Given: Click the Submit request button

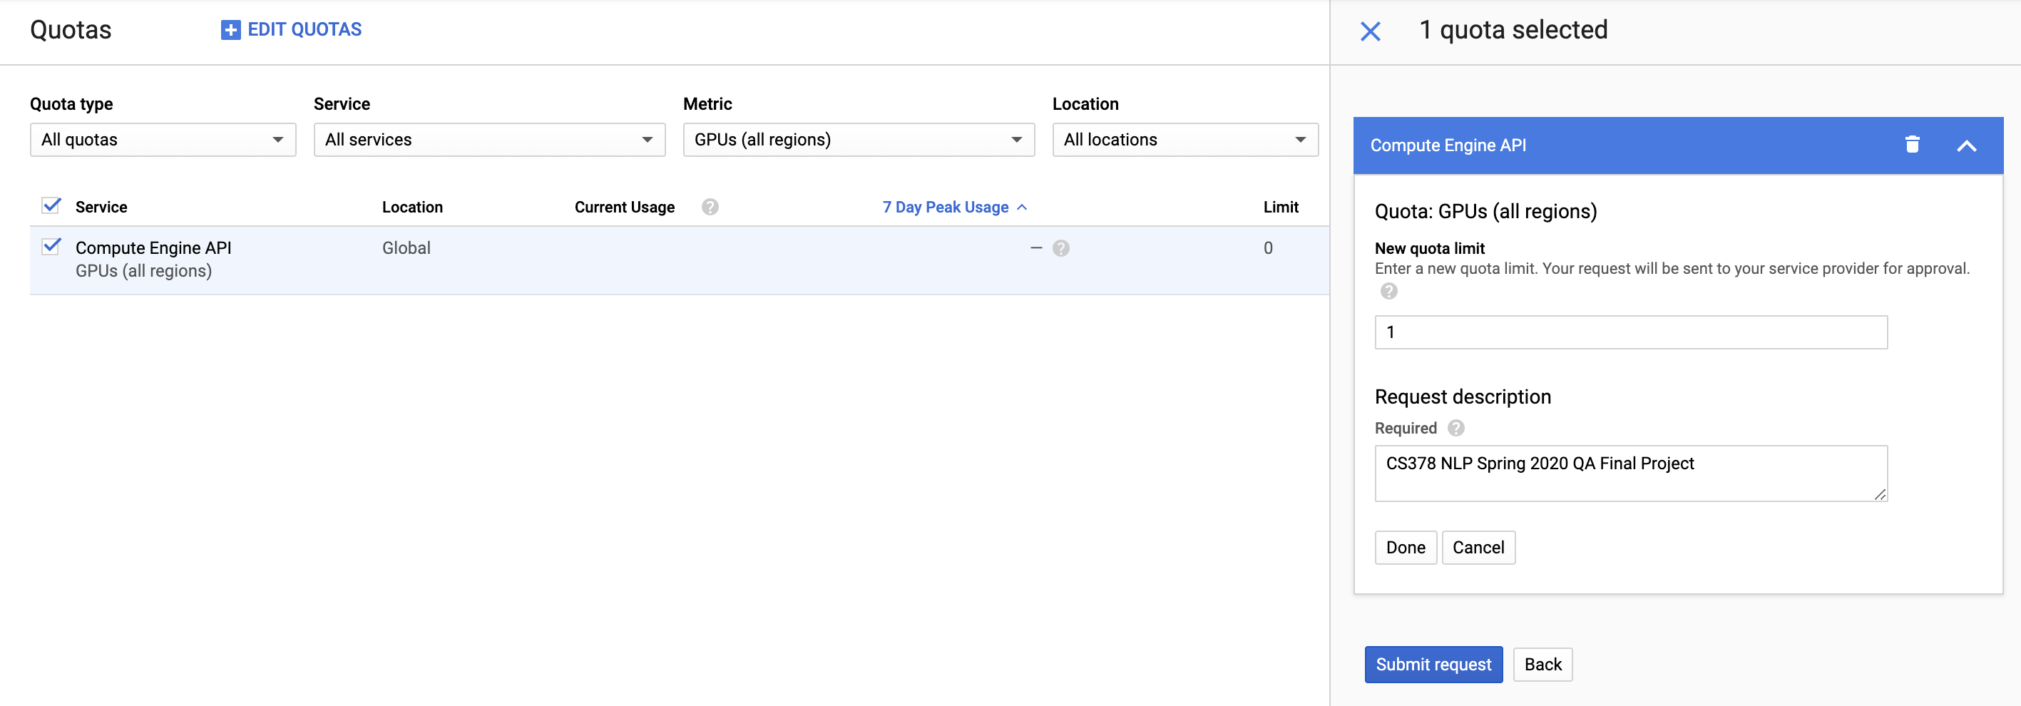Looking at the screenshot, I should point(1433,665).
